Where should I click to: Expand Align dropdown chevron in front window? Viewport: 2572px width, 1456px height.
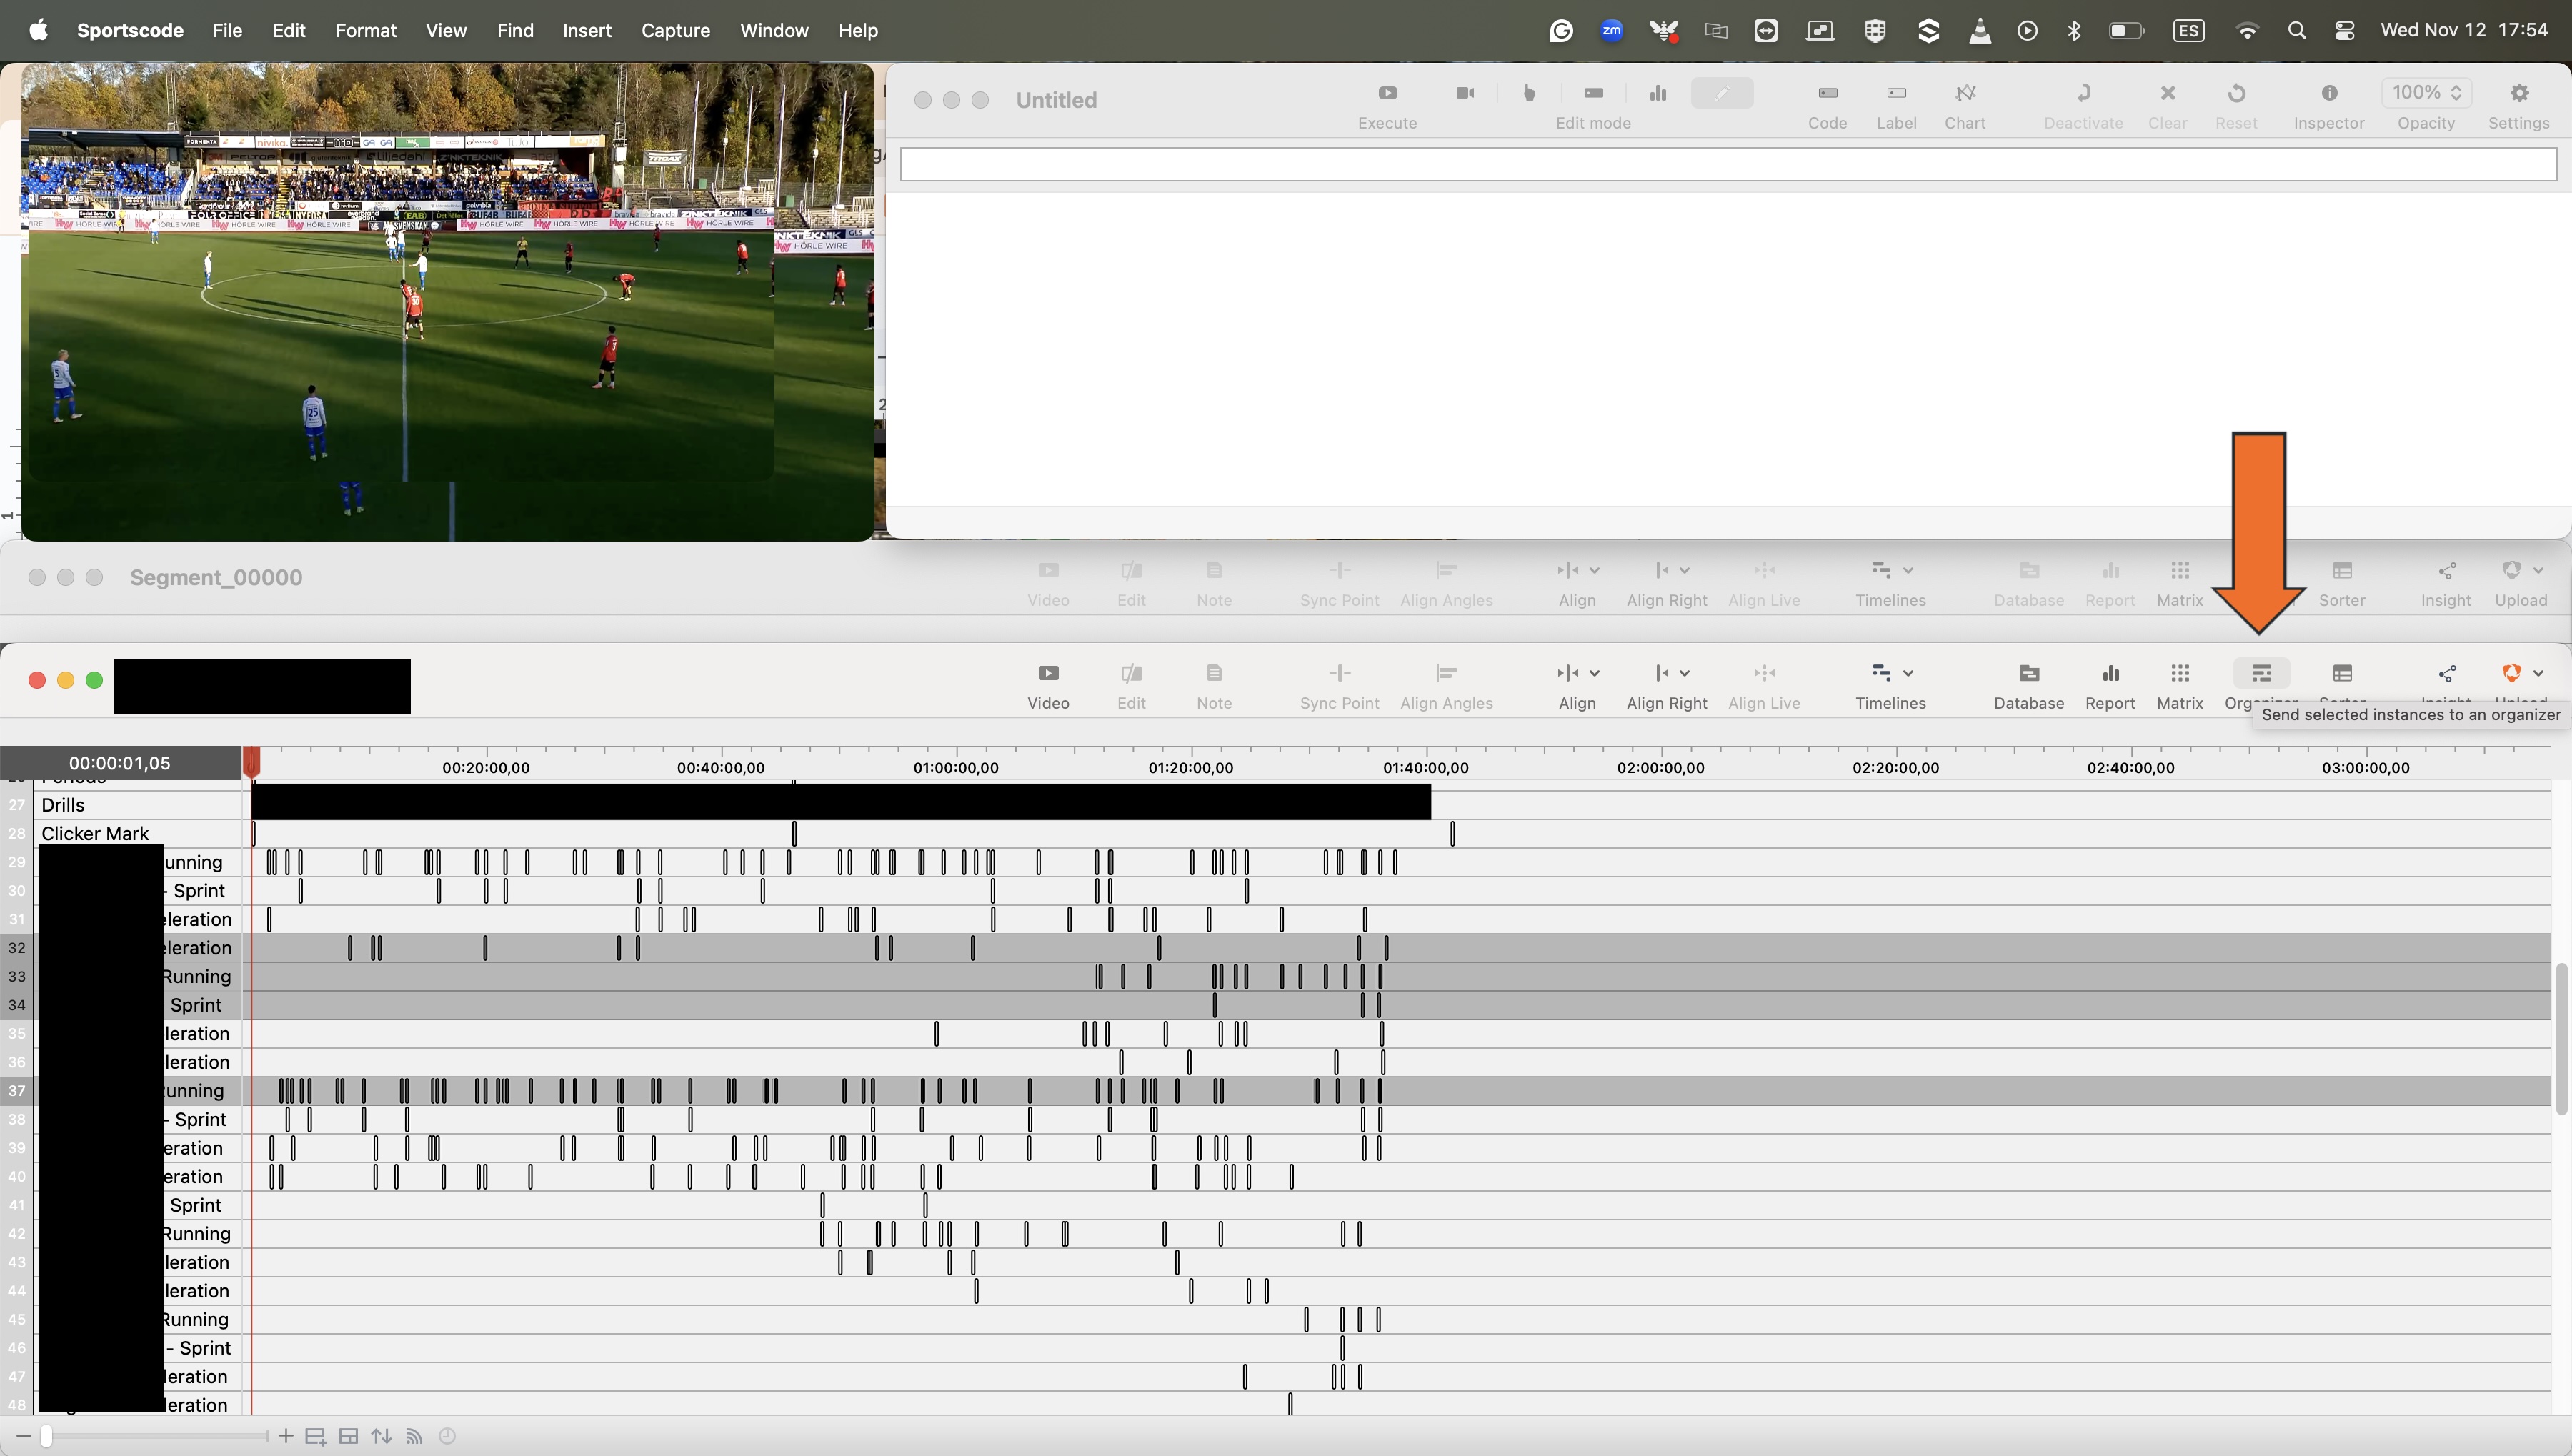pyautogui.click(x=1594, y=673)
